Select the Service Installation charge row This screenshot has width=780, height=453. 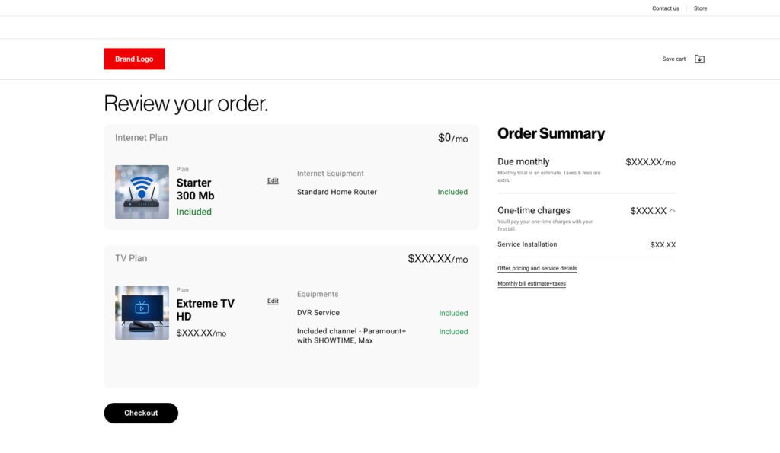point(587,244)
